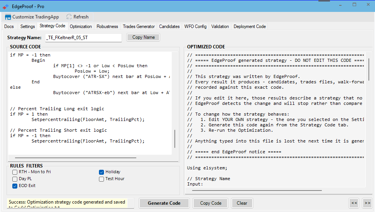The height and width of the screenshot is (212, 375).
Task: Click the SOURCE CODE panel heading
Action: tap(25, 47)
